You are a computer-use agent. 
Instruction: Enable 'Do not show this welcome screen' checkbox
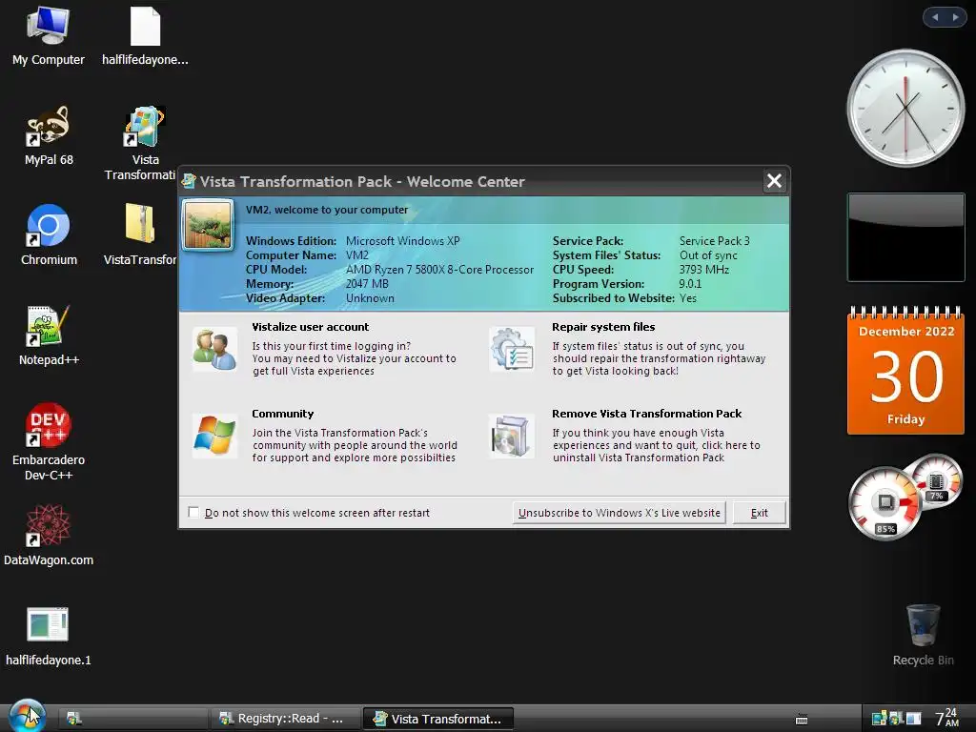click(193, 512)
